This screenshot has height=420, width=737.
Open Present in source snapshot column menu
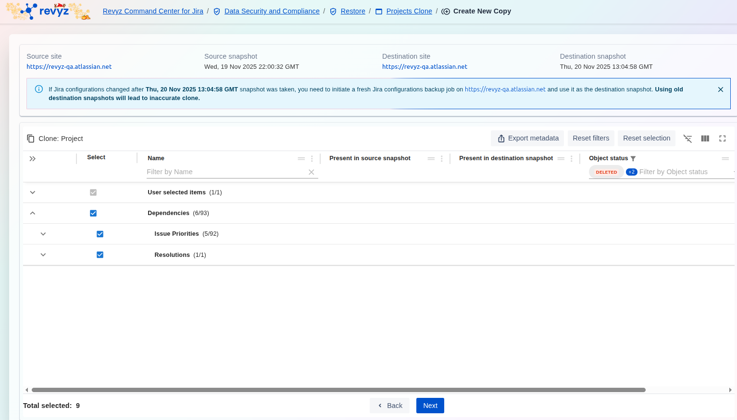442,159
